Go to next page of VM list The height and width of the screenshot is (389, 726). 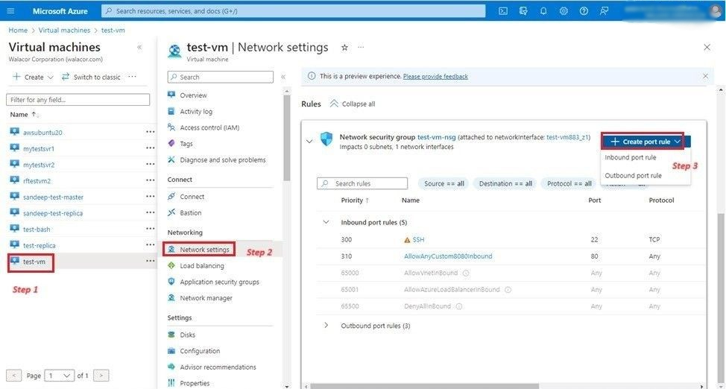click(x=101, y=376)
